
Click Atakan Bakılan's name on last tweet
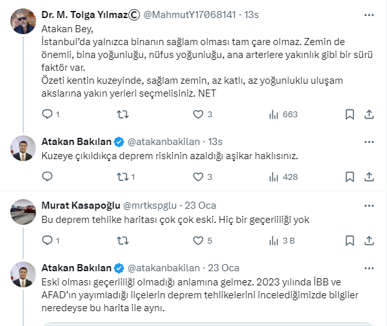tap(77, 268)
